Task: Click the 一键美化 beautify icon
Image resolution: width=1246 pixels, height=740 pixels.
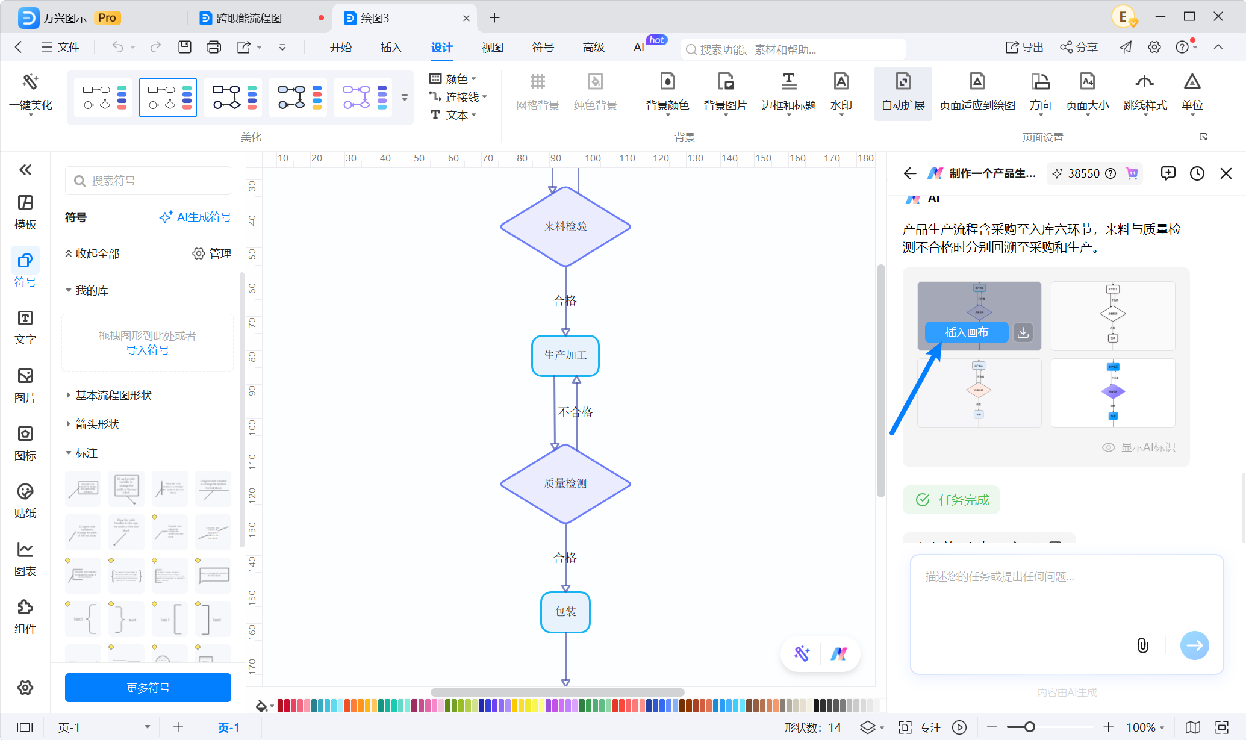Action: (x=31, y=81)
